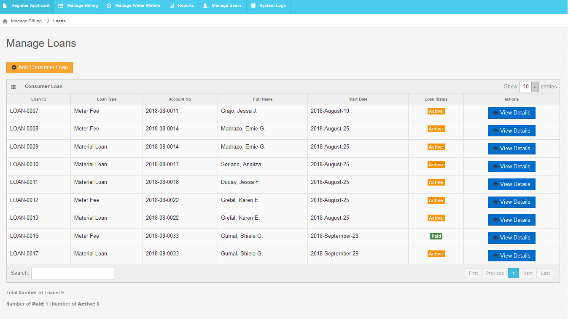Sort by Loan Type column header
The image size is (568, 319).
tap(107, 99)
